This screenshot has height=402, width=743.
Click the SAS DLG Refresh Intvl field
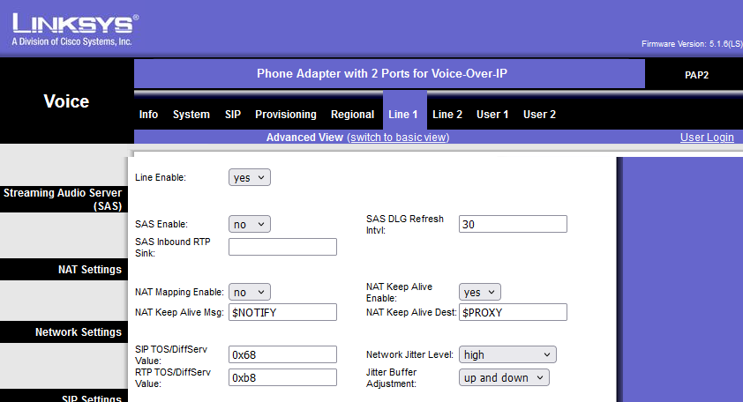click(x=513, y=225)
